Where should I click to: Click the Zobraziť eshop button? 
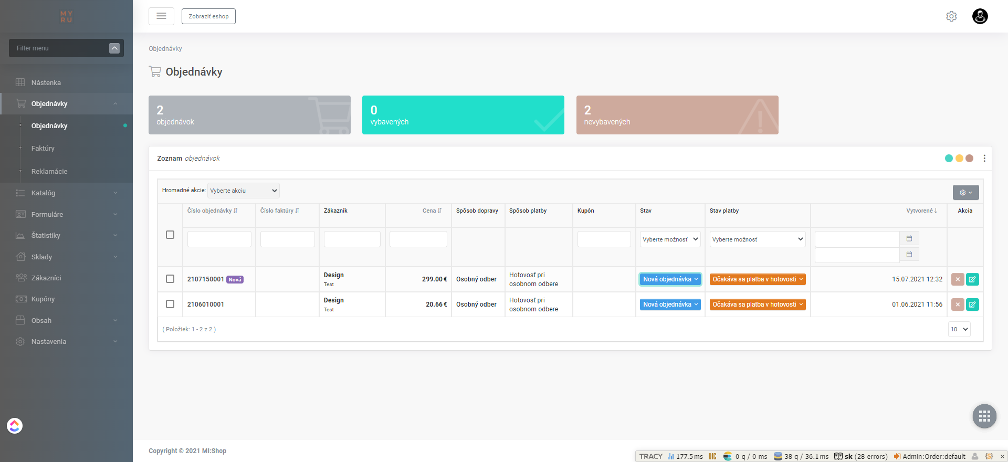208,16
